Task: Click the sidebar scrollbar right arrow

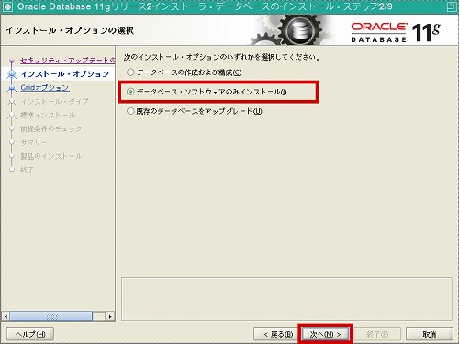Action: [x=110, y=316]
